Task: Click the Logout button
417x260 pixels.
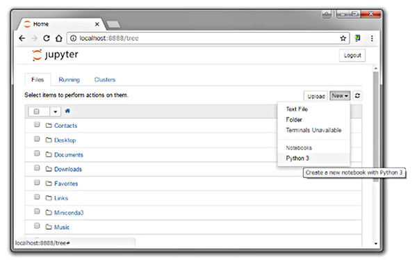Action: click(x=352, y=56)
